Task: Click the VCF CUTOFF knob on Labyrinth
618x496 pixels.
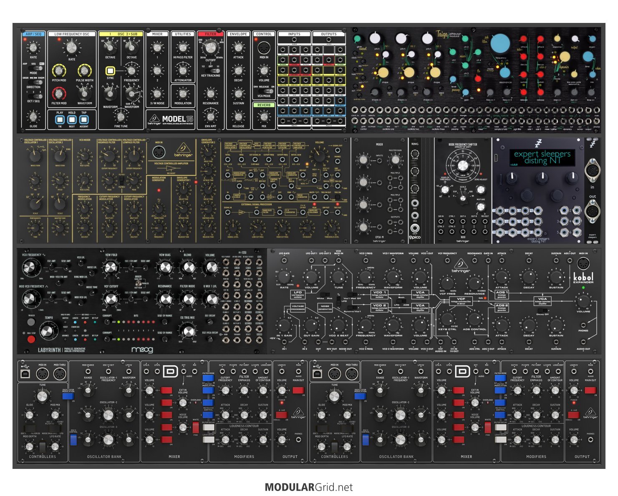Action: [111, 298]
